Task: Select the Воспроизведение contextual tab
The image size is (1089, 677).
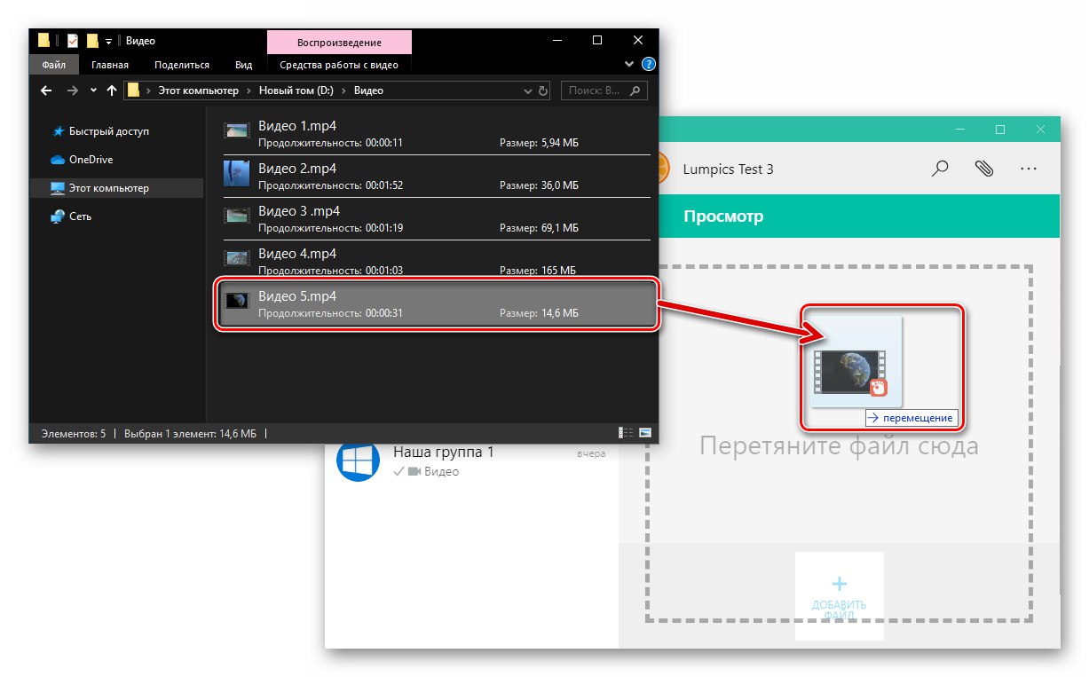Action: pyautogui.click(x=339, y=42)
